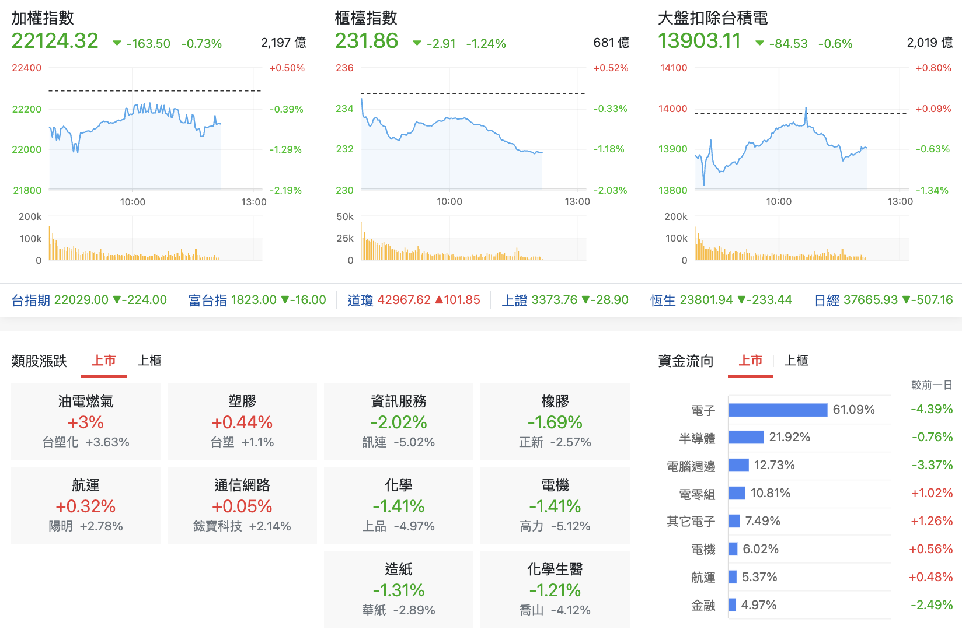The height and width of the screenshot is (636, 962).
Task: Open the 塑膠 sector card
Action: 242,422
